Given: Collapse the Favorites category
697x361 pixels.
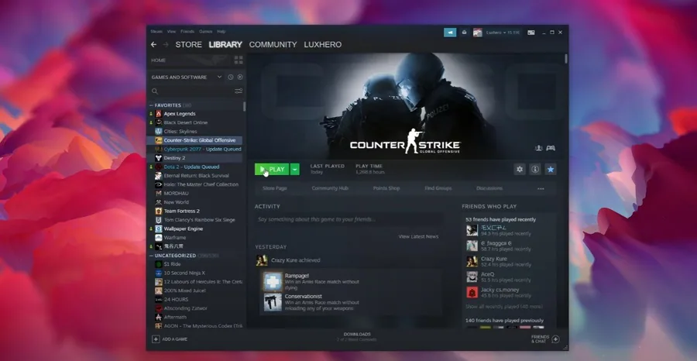Looking at the screenshot, I should pyautogui.click(x=151, y=105).
